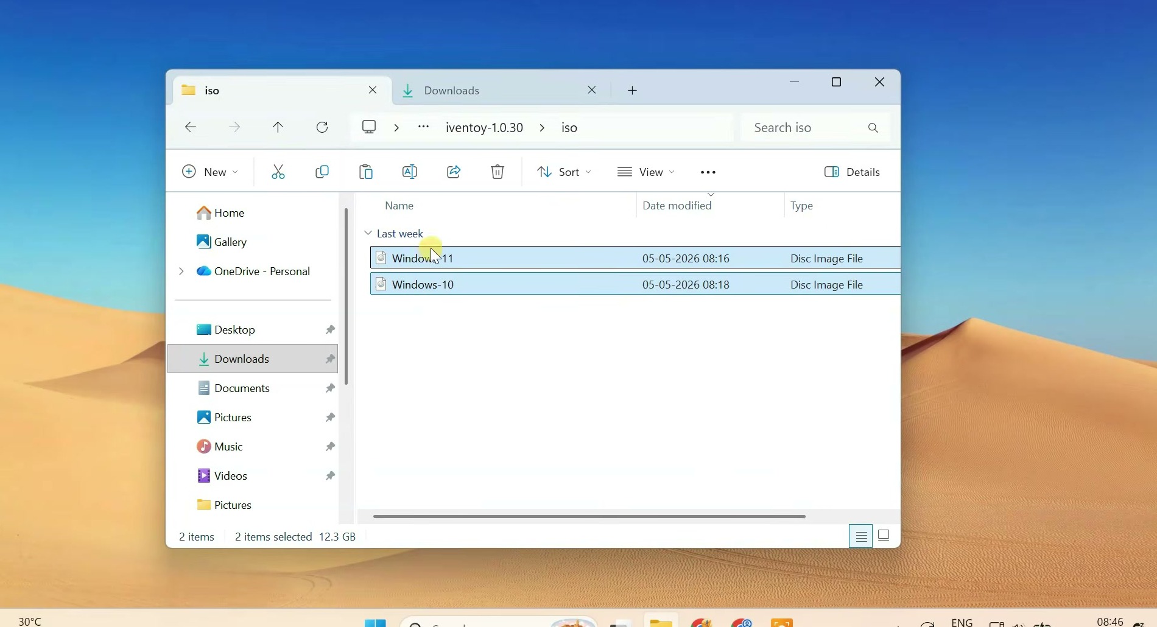
Task: Click the pin icon beside Music
Action: point(330,447)
